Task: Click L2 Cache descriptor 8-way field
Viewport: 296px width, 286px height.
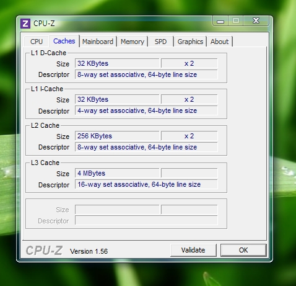Action: point(146,147)
